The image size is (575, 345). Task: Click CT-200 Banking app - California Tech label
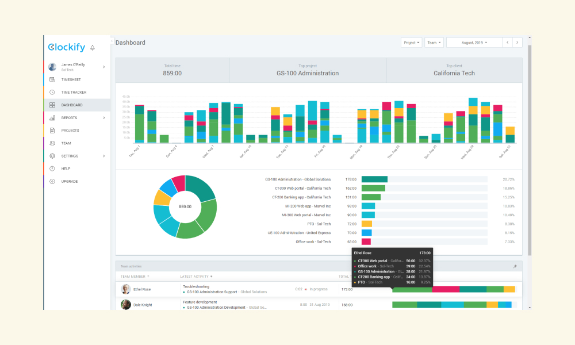tap(301, 197)
